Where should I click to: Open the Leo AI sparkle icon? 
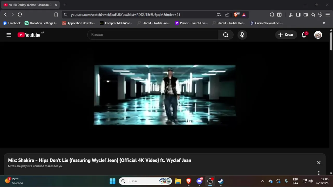click(313, 15)
